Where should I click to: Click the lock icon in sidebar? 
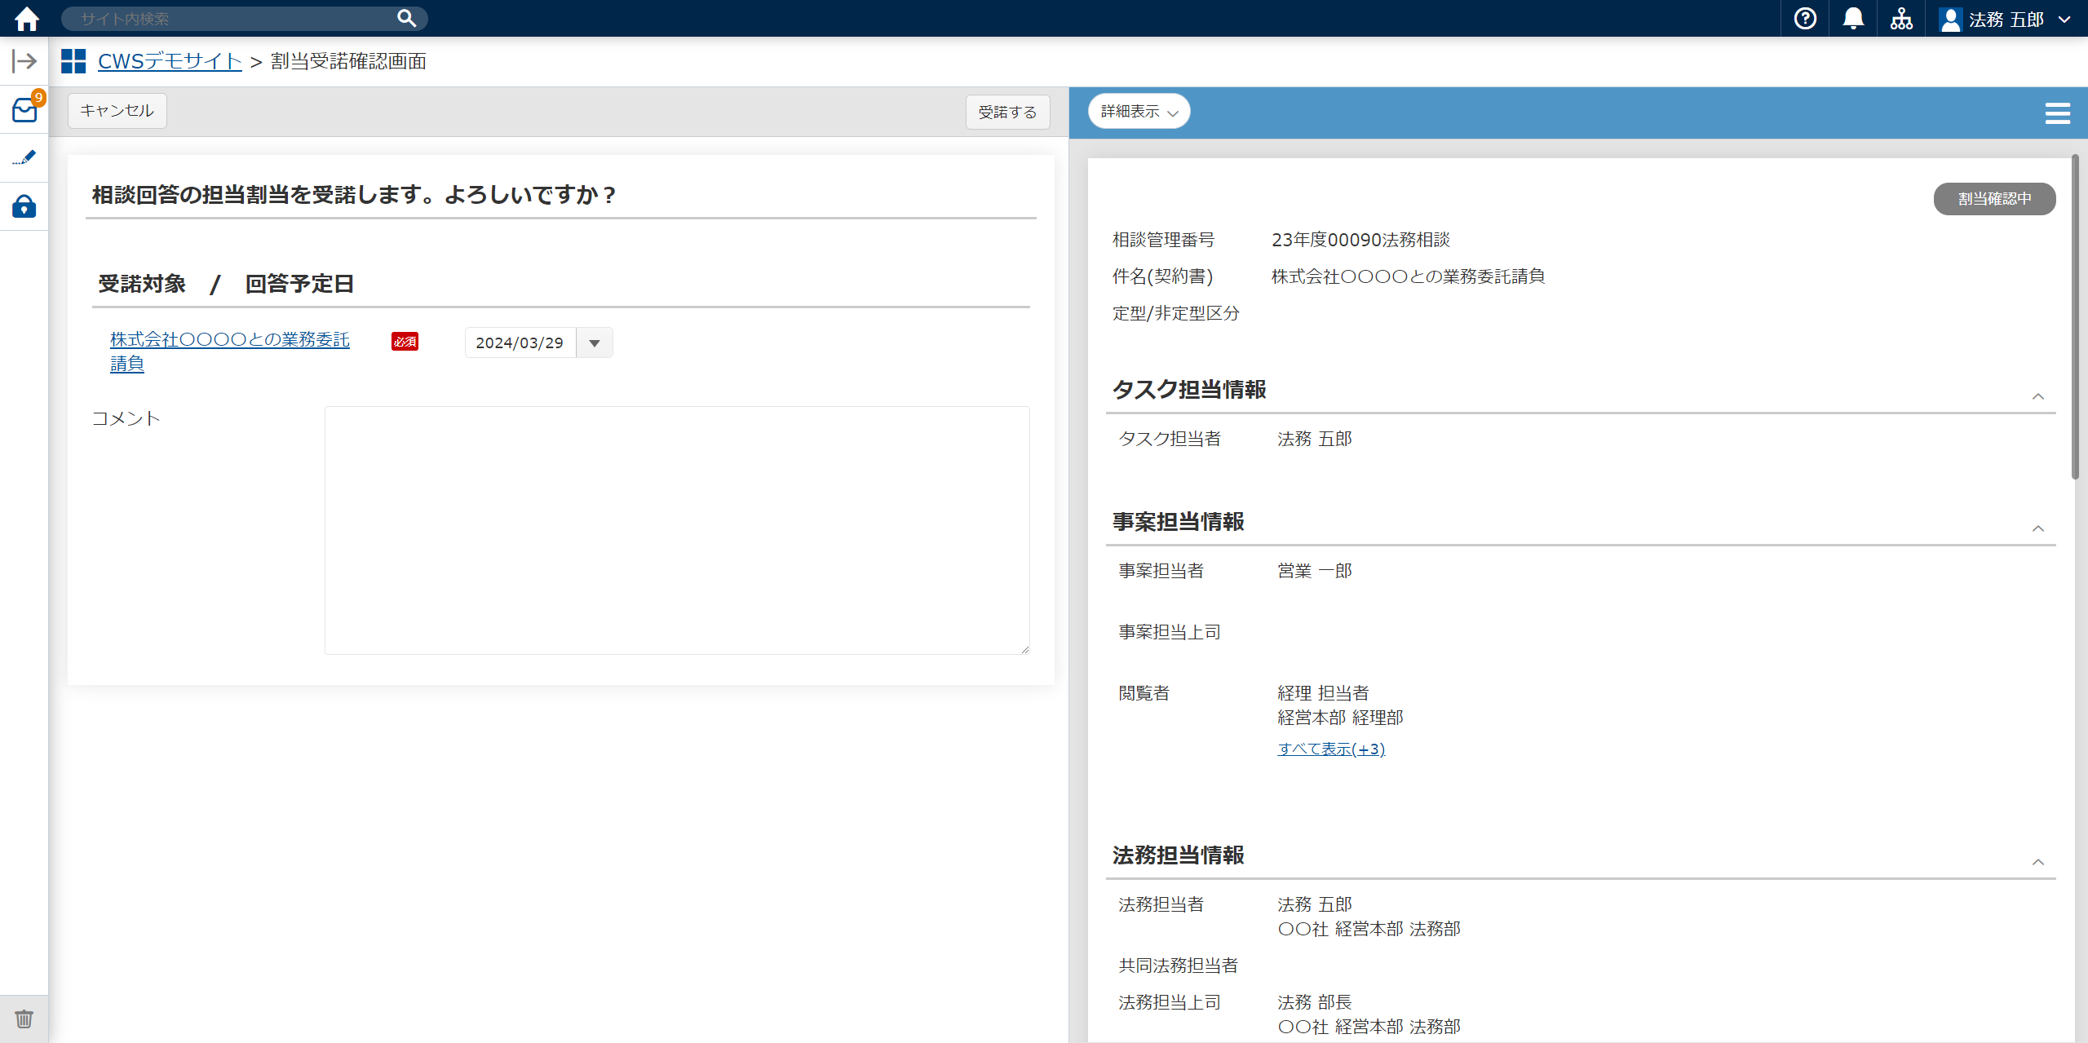pos(24,206)
